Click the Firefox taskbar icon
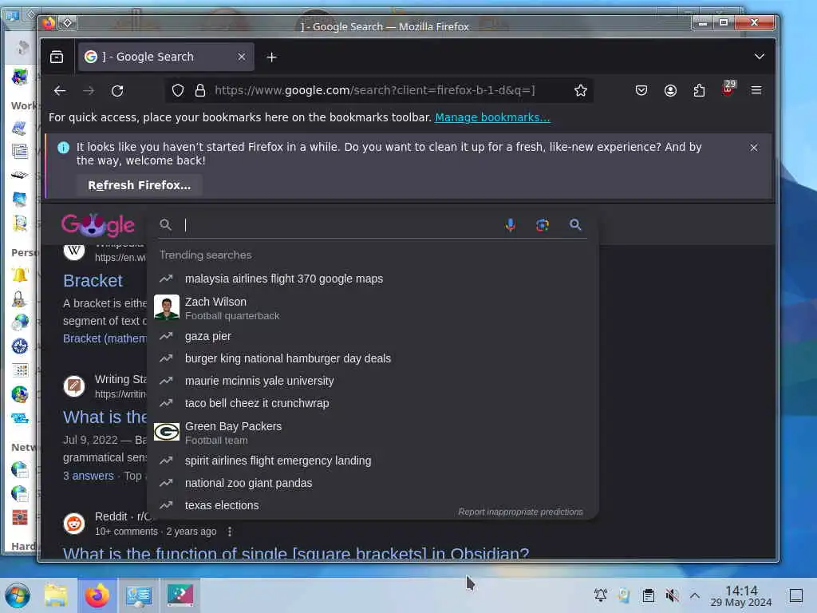Image resolution: width=817 pixels, height=613 pixels. 97,595
